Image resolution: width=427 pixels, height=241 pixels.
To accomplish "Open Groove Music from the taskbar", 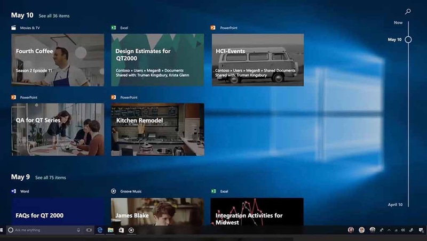I will coord(131,230).
